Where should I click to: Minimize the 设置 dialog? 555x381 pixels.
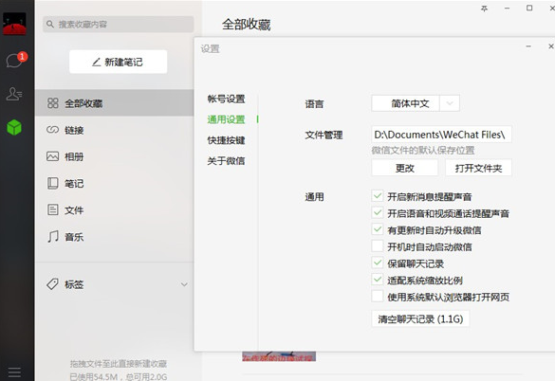(x=528, y=46)
